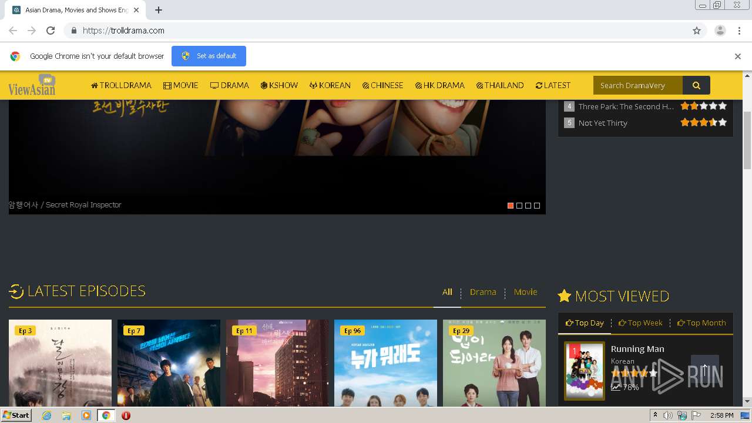Open the HK DRAMA menu
This screenshot has height=423, width=752.
click(x=440, y=85)
